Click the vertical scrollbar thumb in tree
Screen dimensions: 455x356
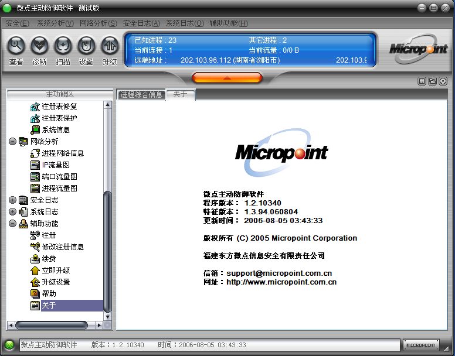(x=108, y=251)
